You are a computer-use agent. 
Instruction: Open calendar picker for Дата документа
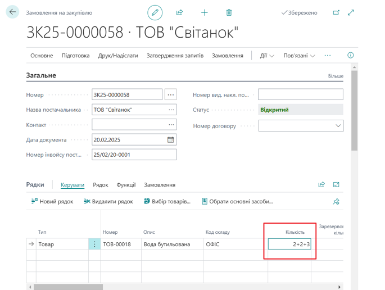tap(171, 140)
